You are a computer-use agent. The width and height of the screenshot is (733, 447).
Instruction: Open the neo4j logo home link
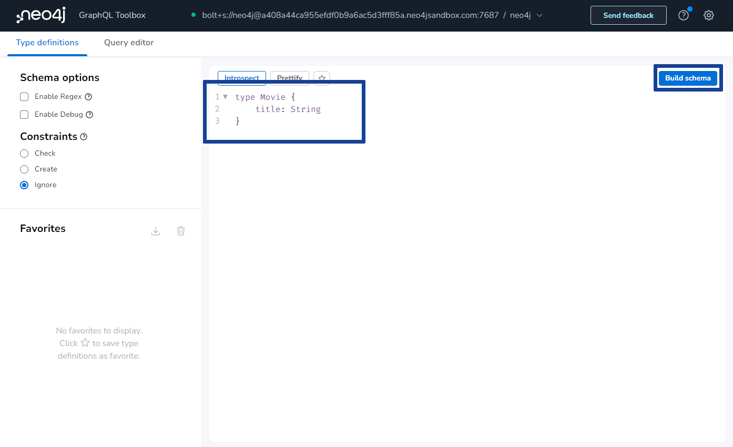click(40, 15)
